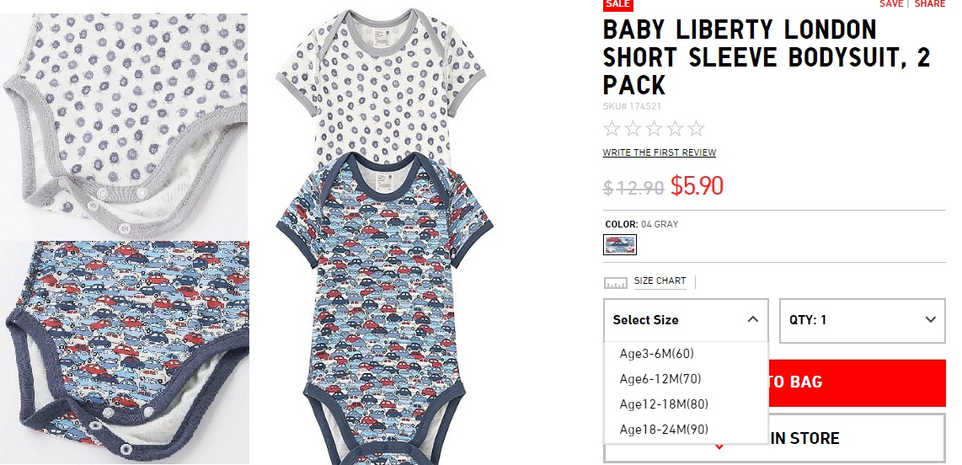Screen dimensions: 962x465
Task: Click the Add To Bag button
Action: pos(857,382)
